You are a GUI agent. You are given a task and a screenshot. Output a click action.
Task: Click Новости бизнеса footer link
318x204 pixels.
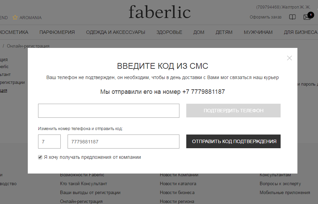tap(177, 193)
